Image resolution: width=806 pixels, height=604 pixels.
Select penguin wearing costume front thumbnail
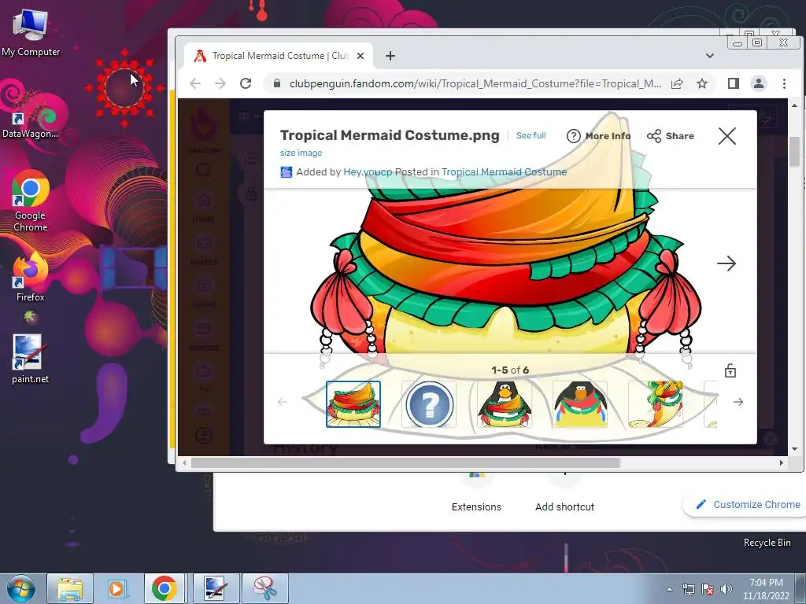(x=505, y=403)
